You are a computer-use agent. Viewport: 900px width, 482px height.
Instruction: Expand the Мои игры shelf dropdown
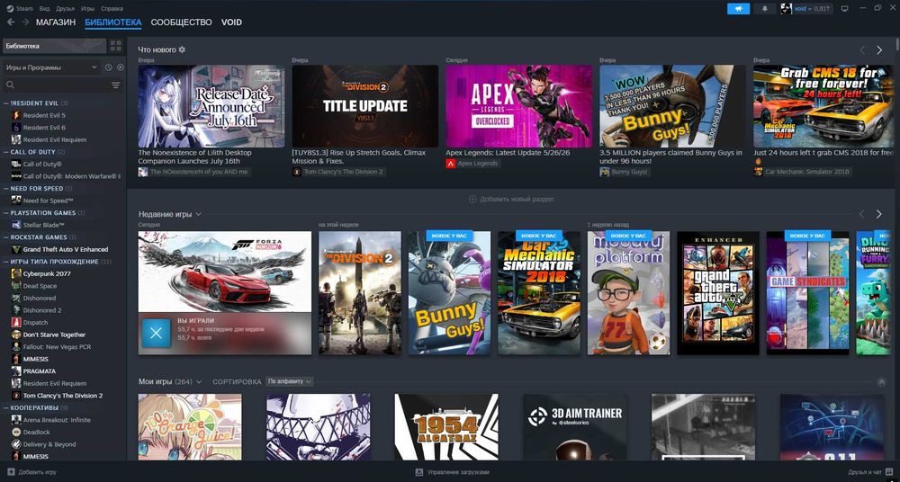click(199, 381)
